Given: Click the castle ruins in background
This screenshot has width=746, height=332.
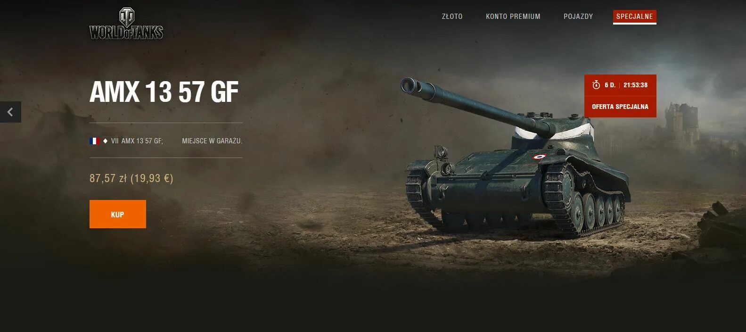Looking at the screenshot, I should [x=681, y=124].
